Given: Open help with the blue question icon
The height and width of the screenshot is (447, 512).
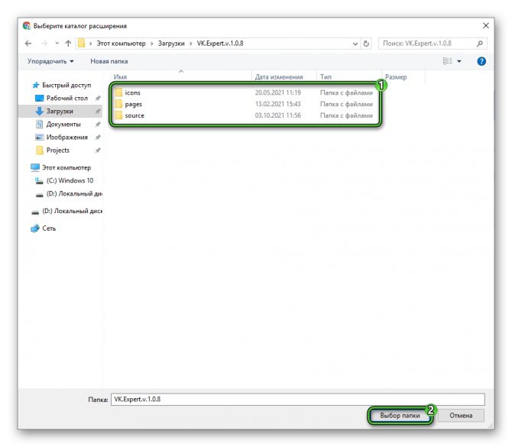Looking at the screenshot, I should click(x=481, y=61).
